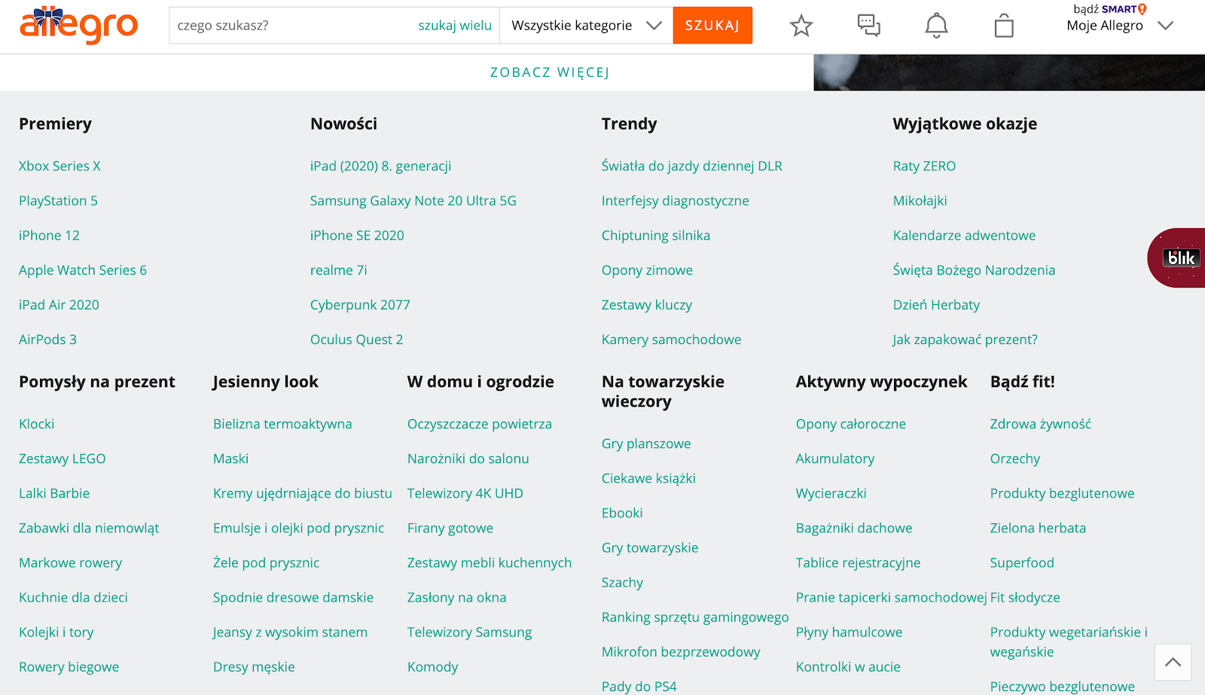1205x695 pixels.
Task: Expand Moje Allegro menu
Action: coord(1120,26)
